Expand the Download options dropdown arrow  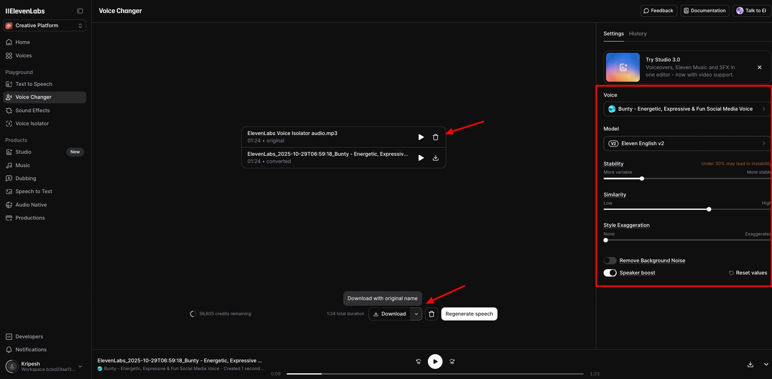416,314
